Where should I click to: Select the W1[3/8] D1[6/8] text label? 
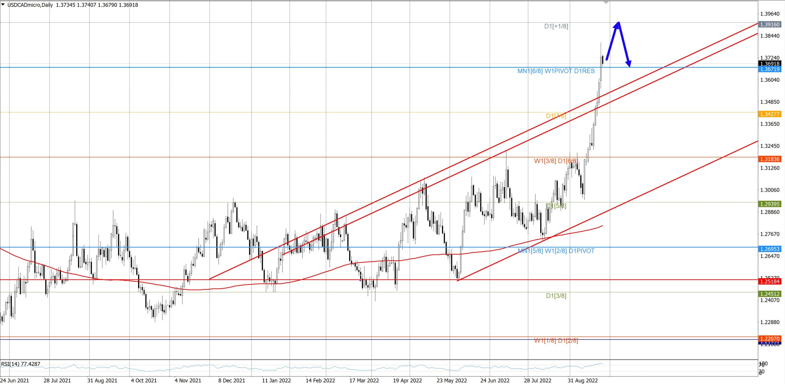coord(556,161)
